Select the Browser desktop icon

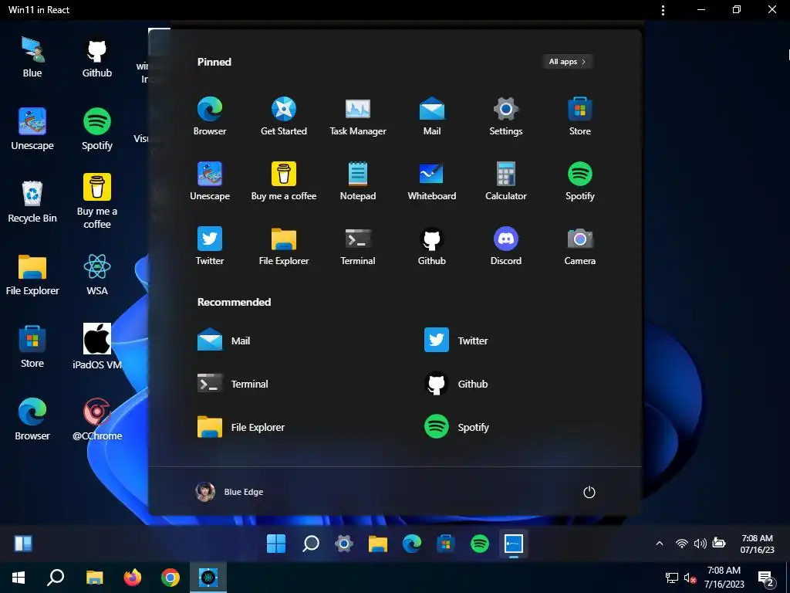32,419
